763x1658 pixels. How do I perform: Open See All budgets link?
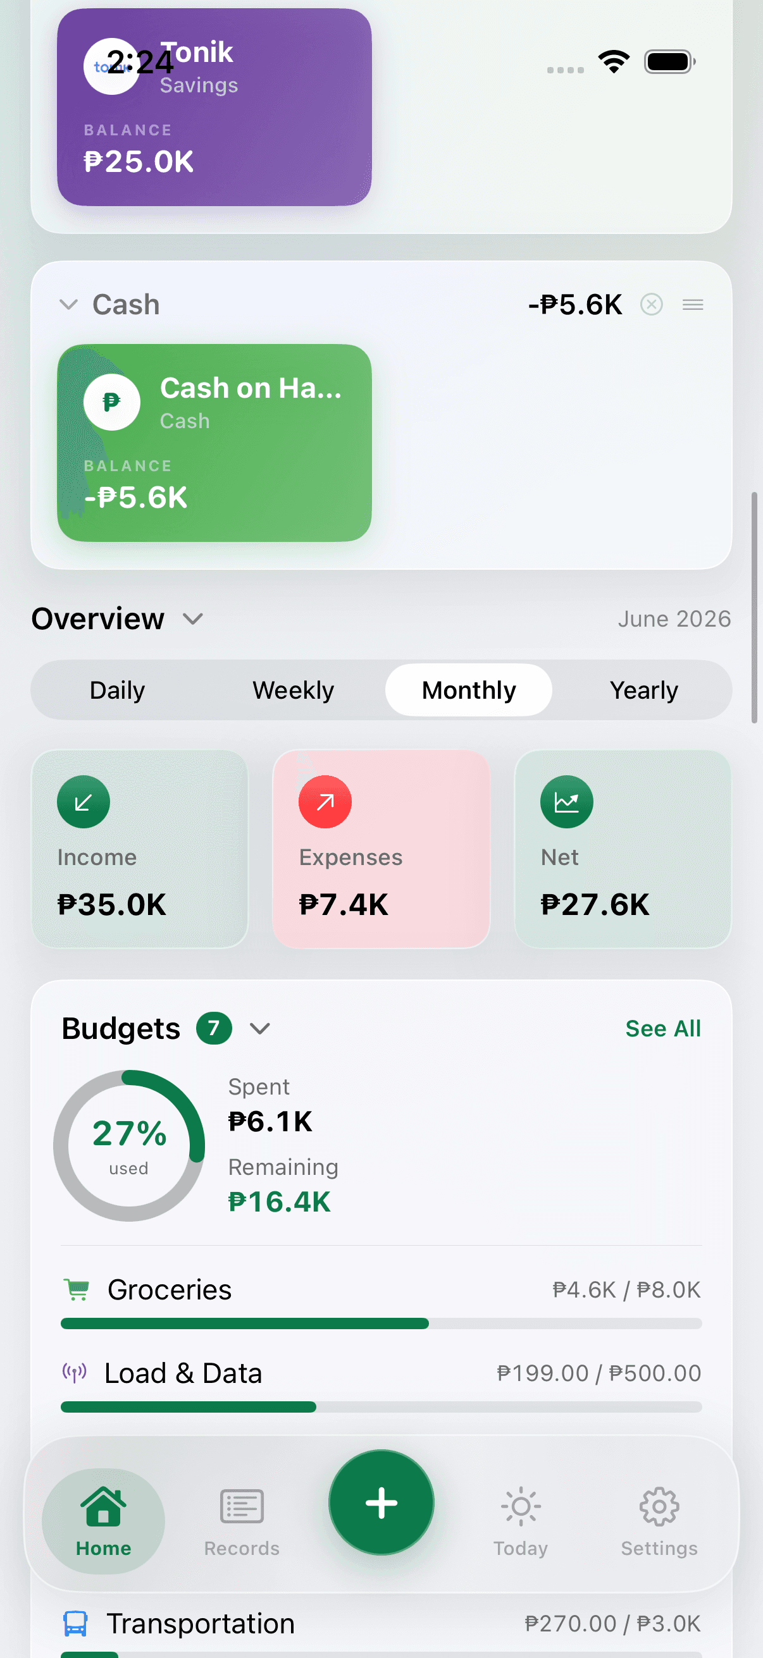coord(662,1029)
